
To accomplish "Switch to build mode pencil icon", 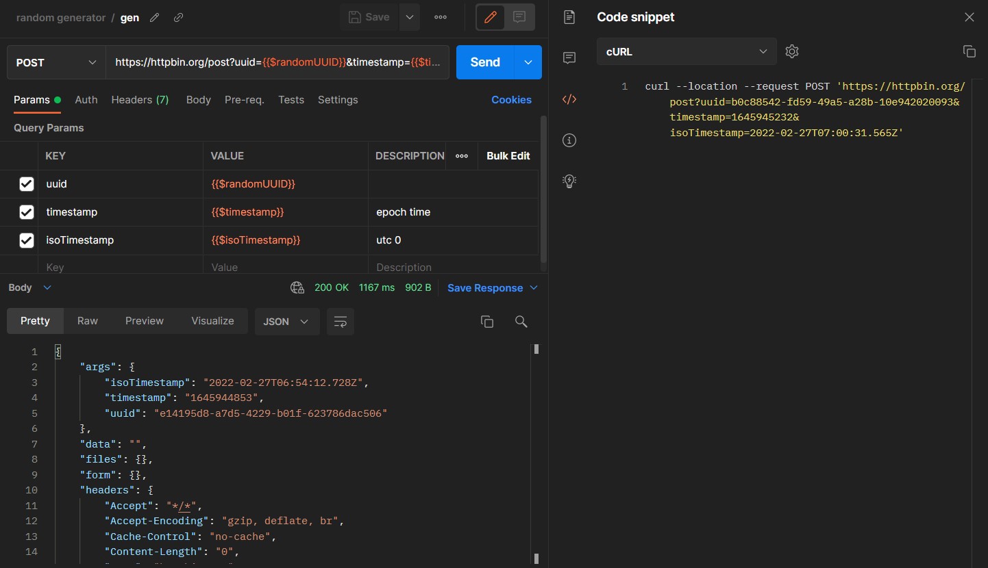I will click(491, 18).
